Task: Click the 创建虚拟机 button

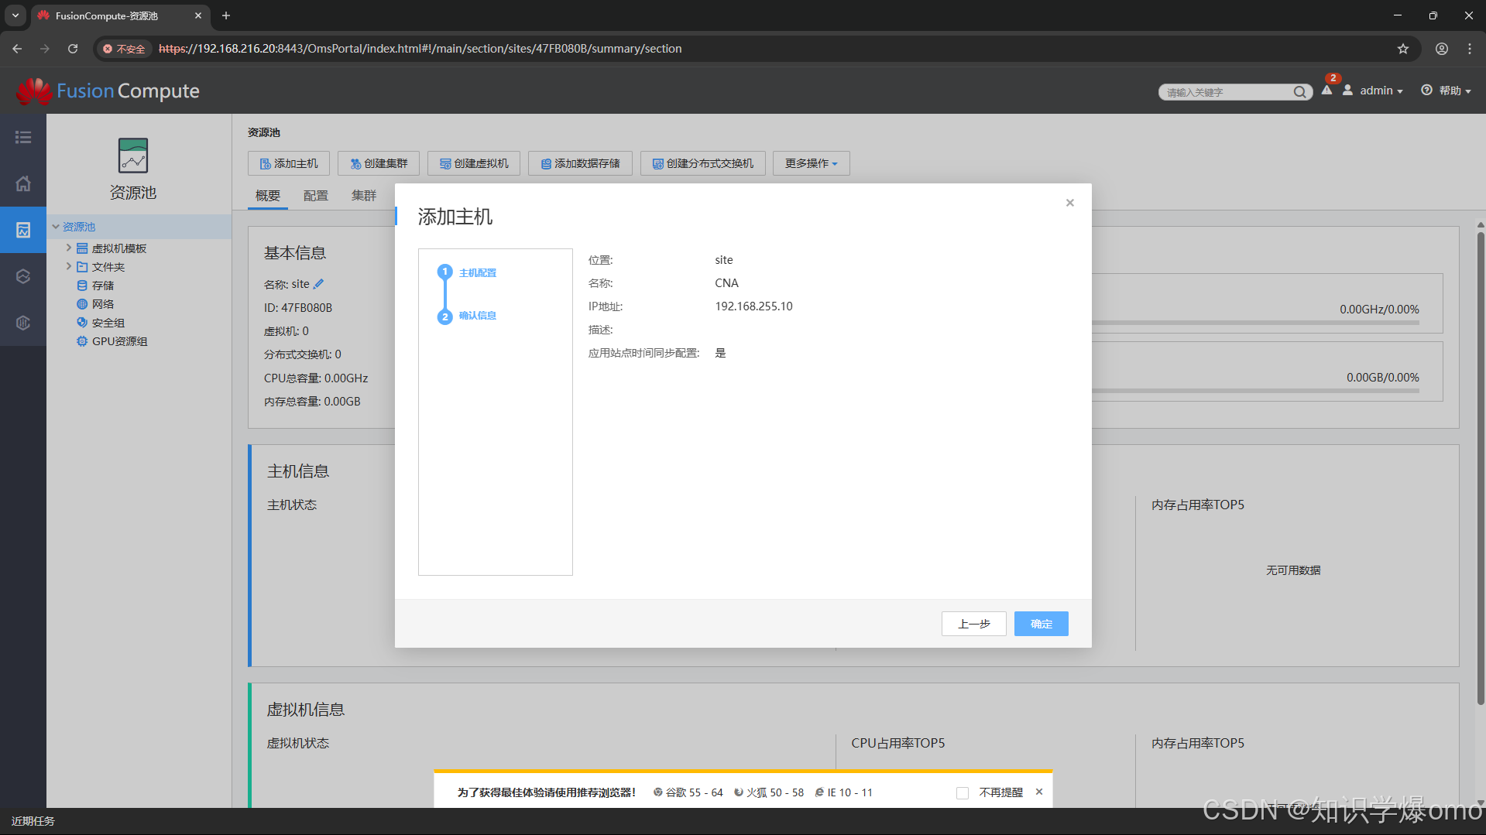Action: (x=474, y=163)
